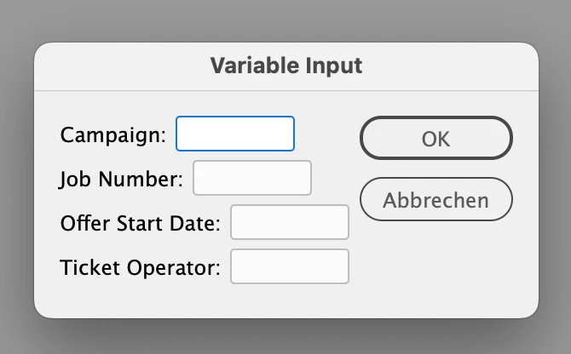
Task: Click the "Campaign:" label text
Action: click(x=113, y=134)
